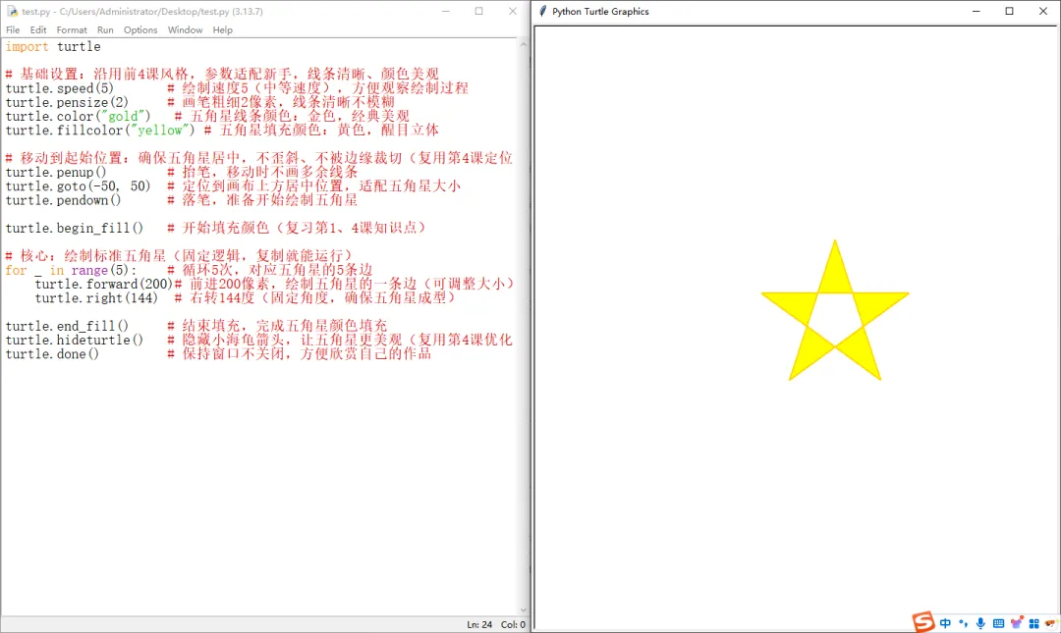Minimize the Python Turtle Graphics window

tap(977, 11)
